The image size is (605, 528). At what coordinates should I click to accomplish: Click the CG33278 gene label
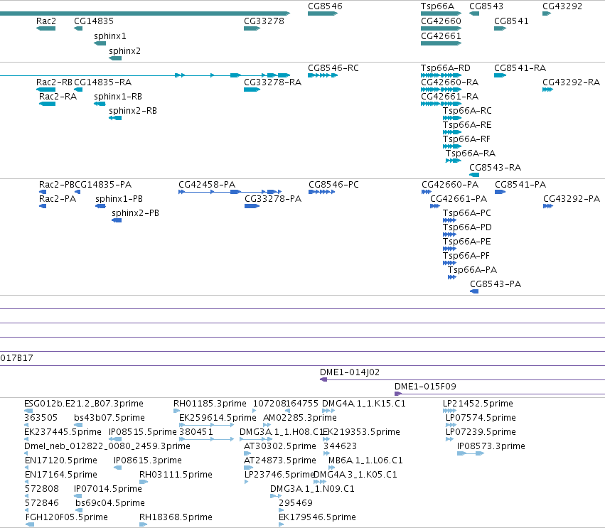click(x=264, y=21)
